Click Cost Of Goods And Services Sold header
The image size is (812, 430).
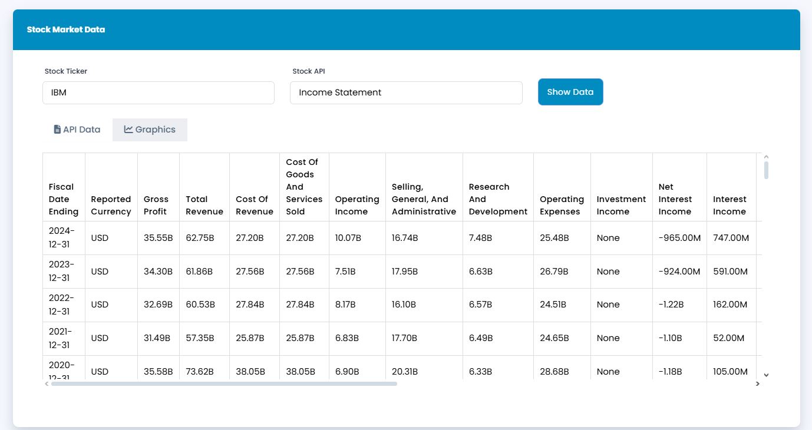point(304,187)
